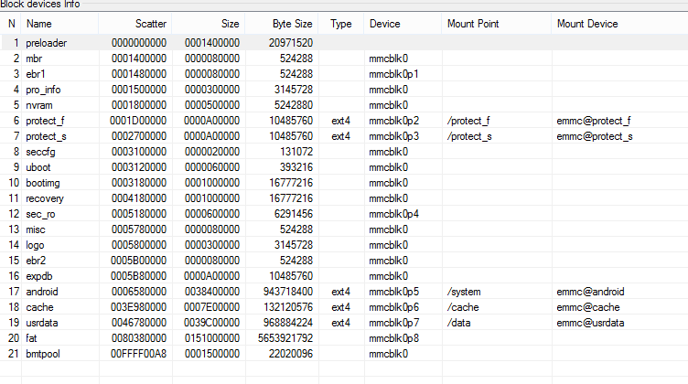Click the /system mount point cell

pyautogui.click(x=464, y=292)
